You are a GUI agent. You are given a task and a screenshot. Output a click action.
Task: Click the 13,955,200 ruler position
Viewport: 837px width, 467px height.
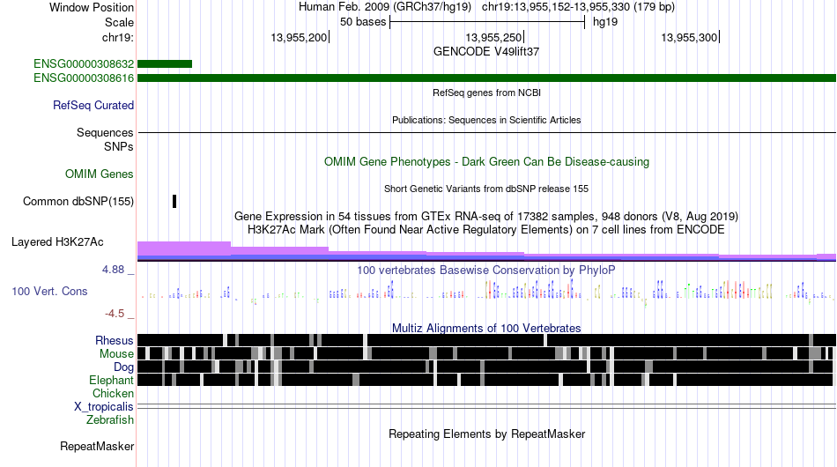pos(299,37)
